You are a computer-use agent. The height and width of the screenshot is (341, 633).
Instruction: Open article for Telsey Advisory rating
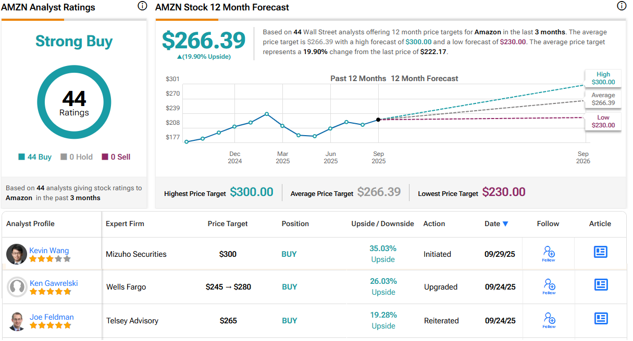coord(601,318)
